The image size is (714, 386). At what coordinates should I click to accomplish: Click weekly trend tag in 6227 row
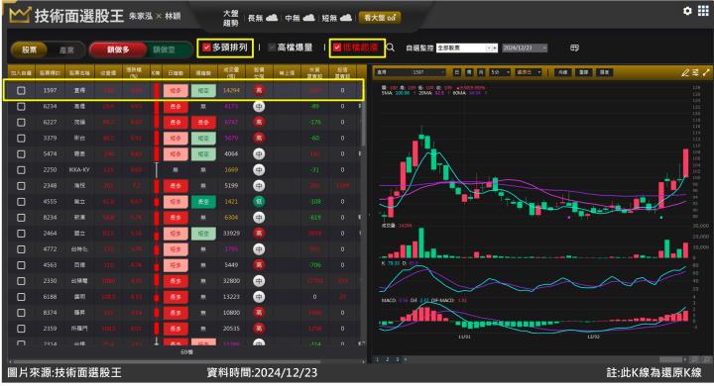[x=203, y=123]
